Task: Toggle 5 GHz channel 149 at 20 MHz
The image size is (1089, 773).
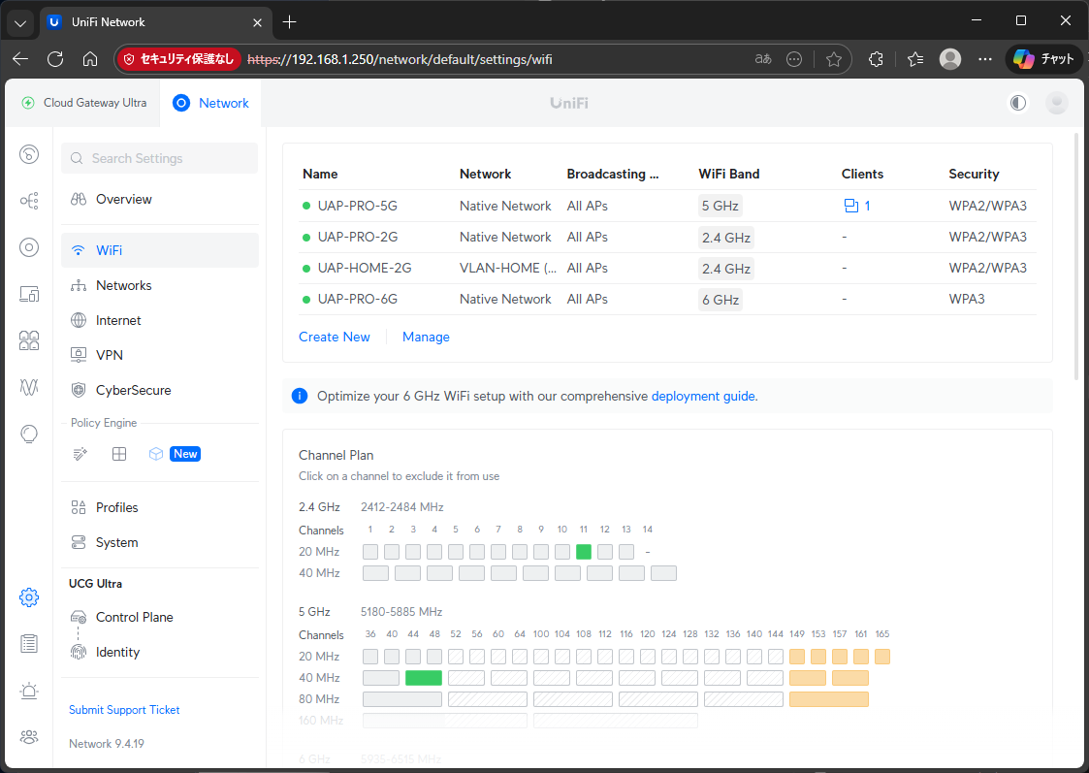Action: 797,657
